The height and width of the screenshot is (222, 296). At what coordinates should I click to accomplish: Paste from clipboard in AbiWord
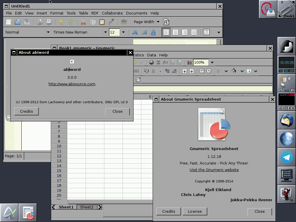click(x=102, y=22)
